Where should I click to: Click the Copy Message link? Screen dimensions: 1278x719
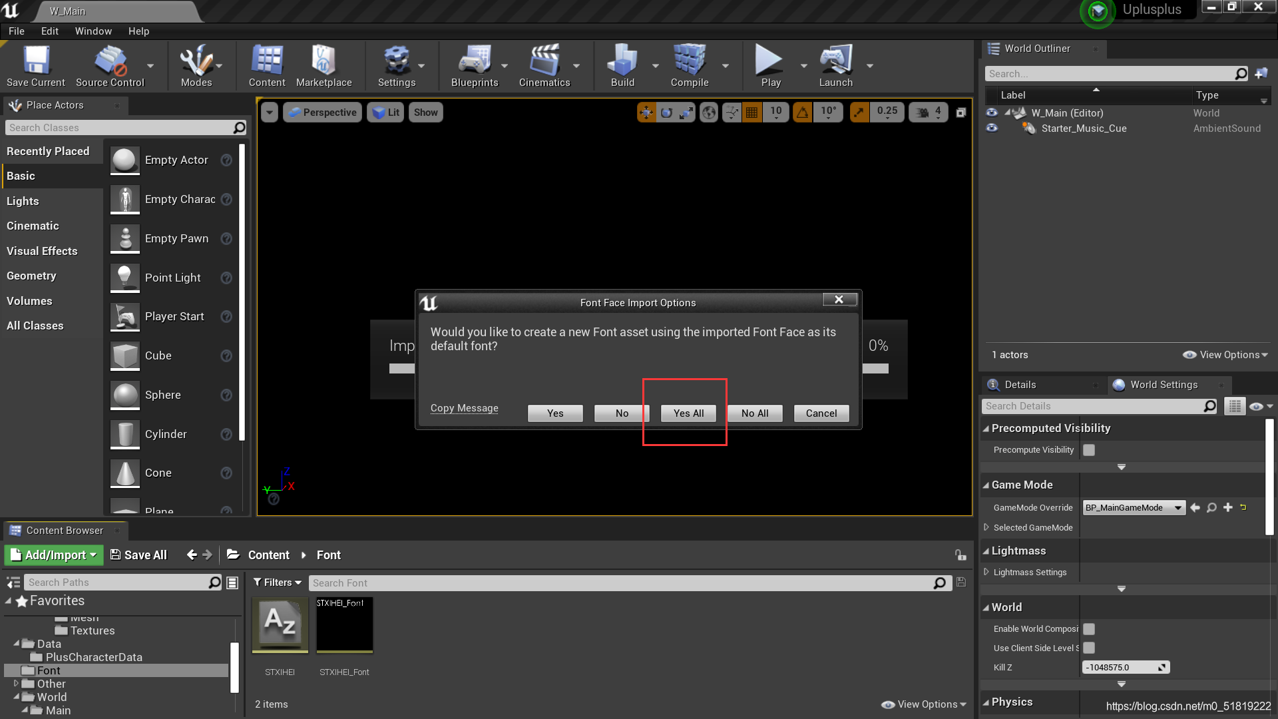coord(464,408)
